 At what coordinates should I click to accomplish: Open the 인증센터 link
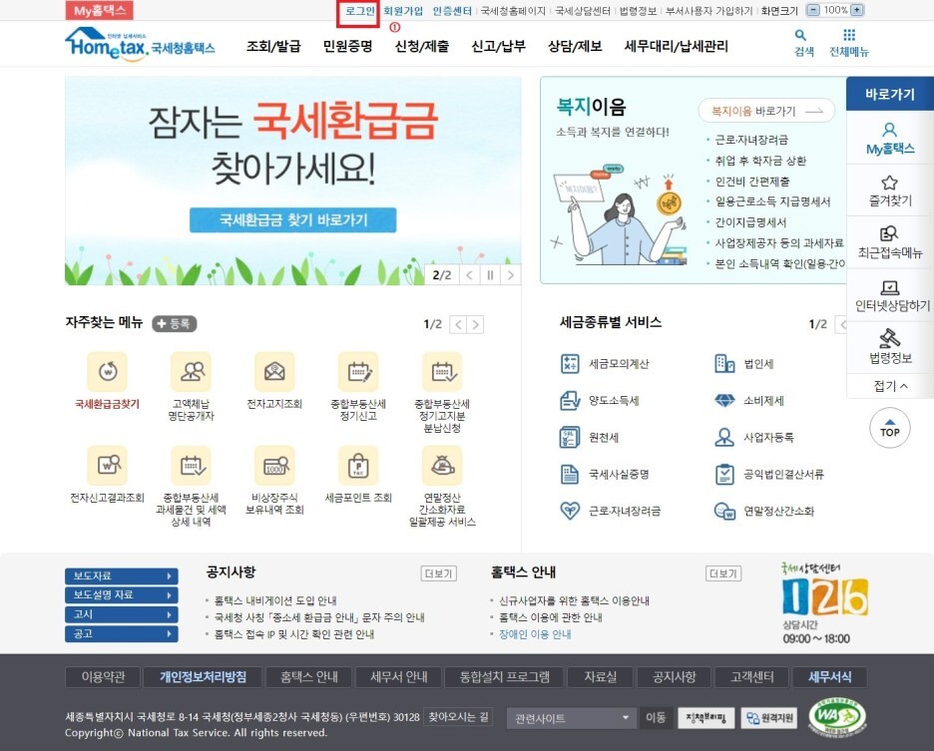[x=452, y=11]
